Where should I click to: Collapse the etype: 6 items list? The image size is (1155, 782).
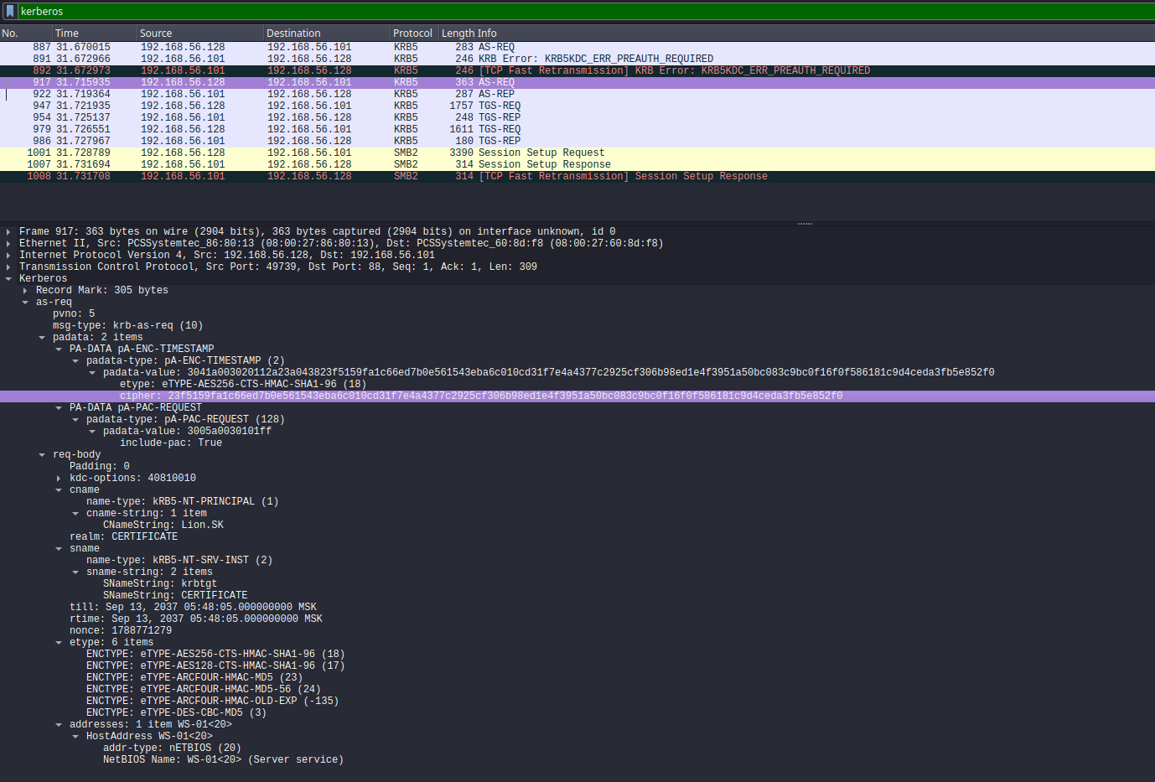pos(59,642)
